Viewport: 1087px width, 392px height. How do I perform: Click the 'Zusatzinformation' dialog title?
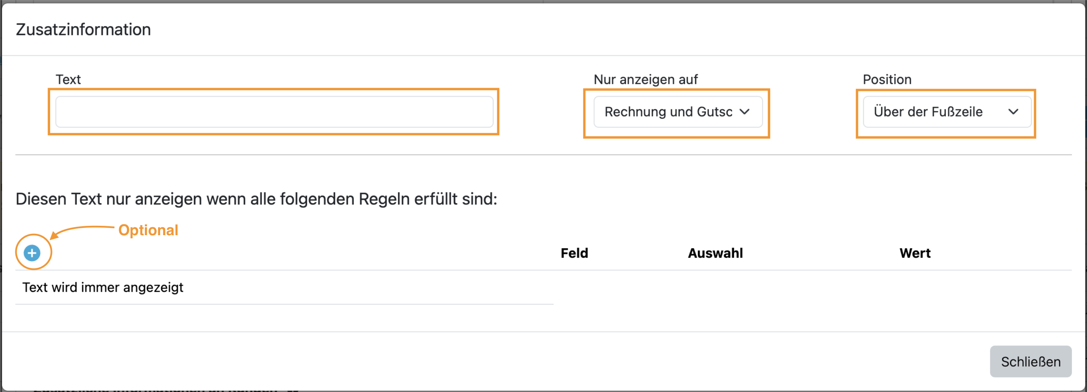(83, 29)
